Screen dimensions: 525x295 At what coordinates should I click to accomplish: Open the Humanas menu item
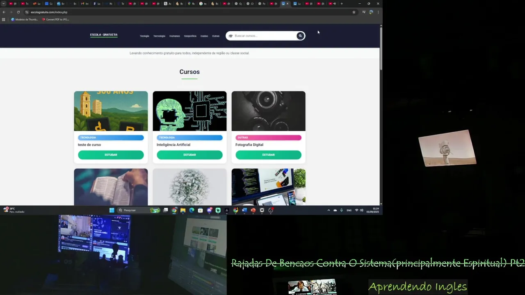coord(175,36)
